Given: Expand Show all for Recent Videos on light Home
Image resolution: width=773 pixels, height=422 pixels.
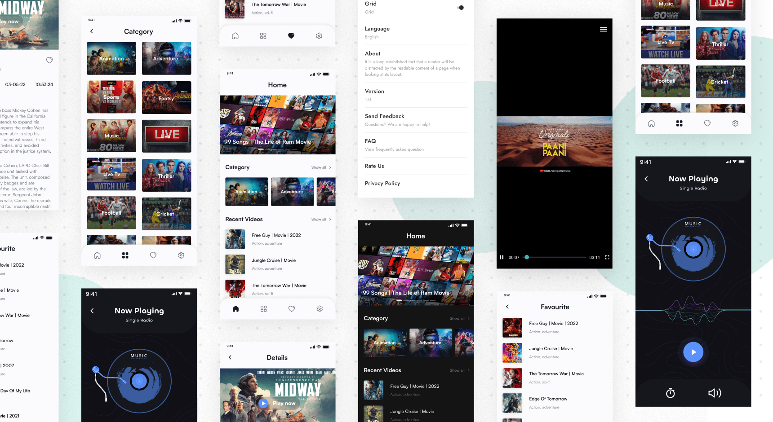Looking at the screenshot, I should pos(321,220).
